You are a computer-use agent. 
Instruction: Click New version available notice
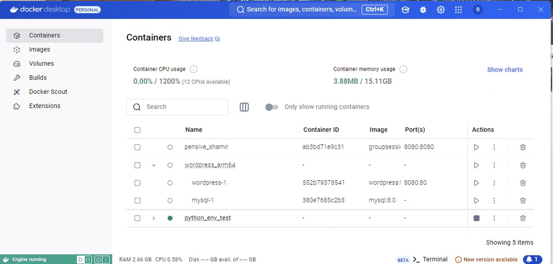pos(487,259)
